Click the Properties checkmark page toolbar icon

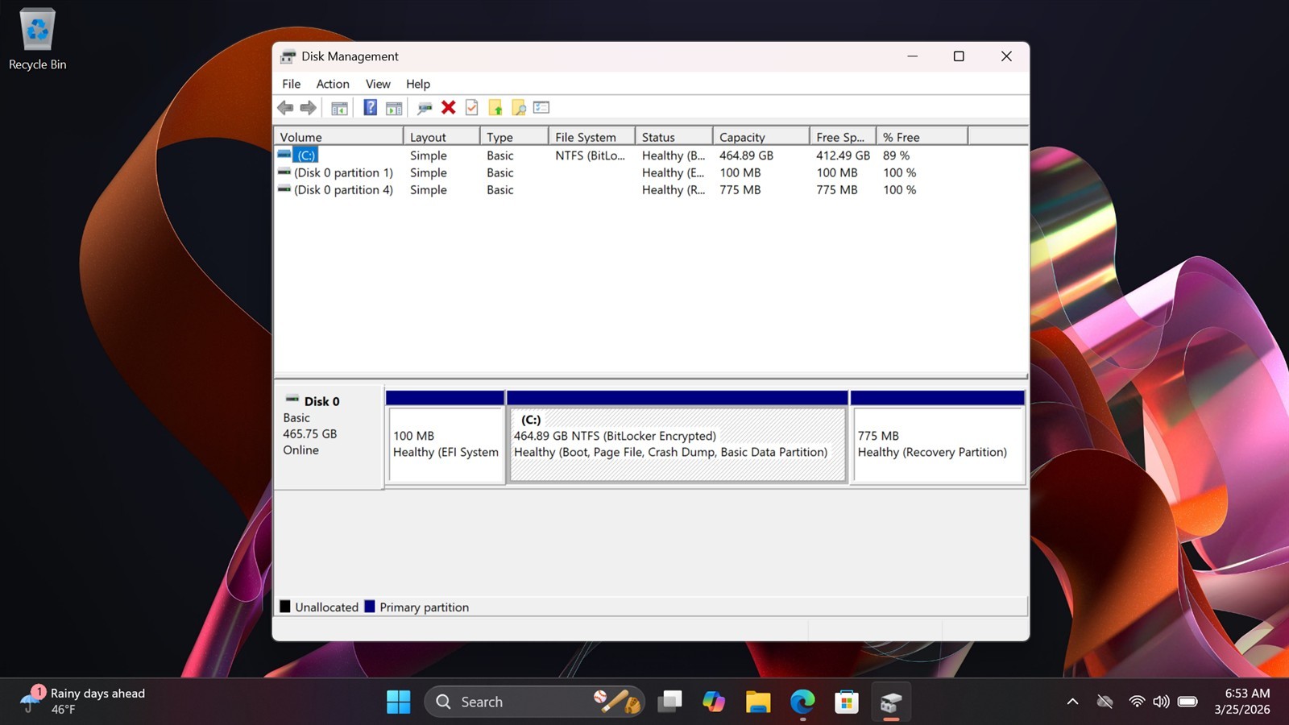click(x=472, y=108)
